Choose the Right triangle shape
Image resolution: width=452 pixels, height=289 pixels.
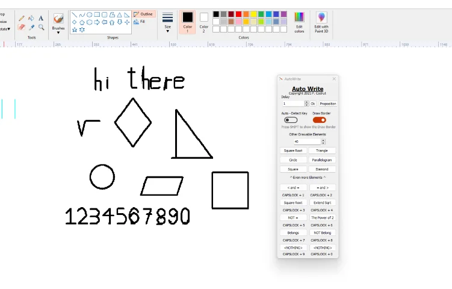tap(127, 14)
